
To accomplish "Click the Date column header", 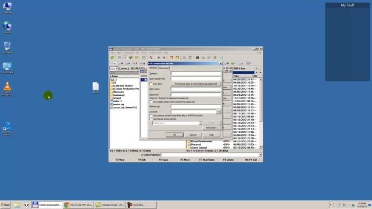I will coord(242,76).
